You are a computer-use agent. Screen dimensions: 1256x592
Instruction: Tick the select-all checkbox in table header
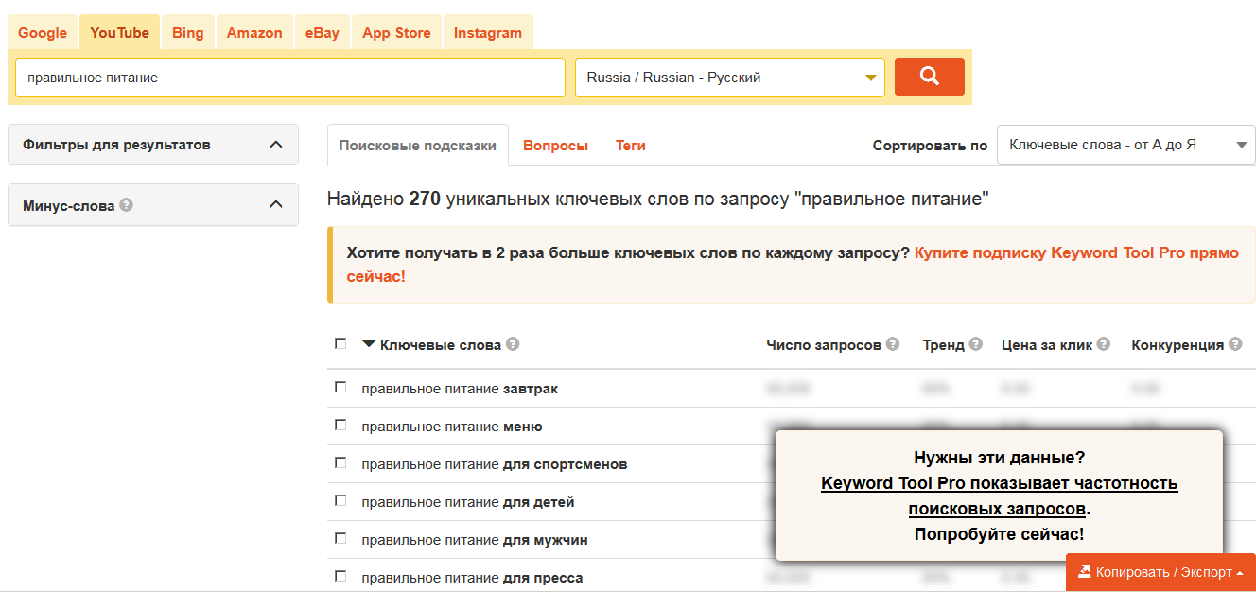pos(340,343)
